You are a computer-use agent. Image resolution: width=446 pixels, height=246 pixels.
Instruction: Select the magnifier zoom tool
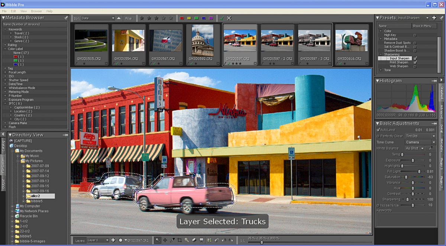[158, 240]
